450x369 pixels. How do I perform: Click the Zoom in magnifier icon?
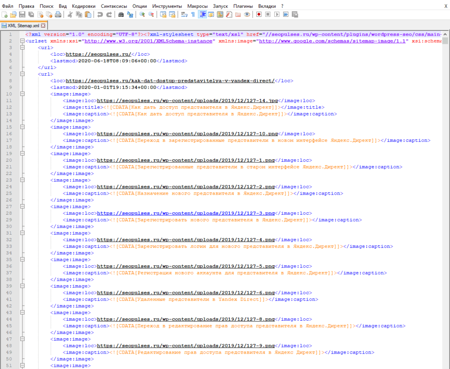[142, 14]
